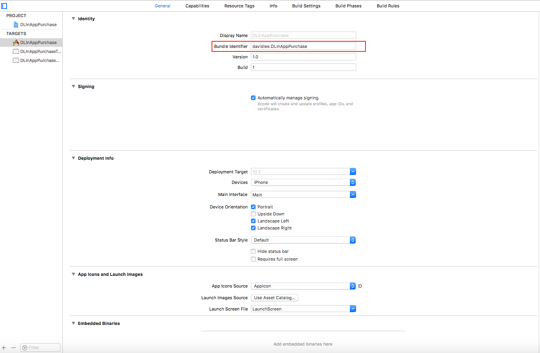
Task: Click the 'Device Orientation' label
Action: point(229,207)
